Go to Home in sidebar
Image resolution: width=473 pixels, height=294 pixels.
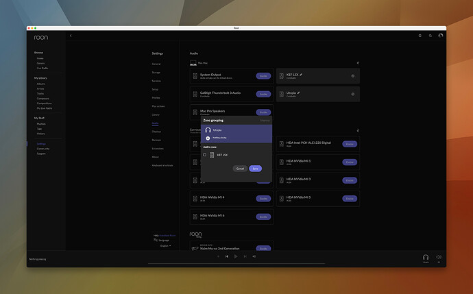coord(40,58)
